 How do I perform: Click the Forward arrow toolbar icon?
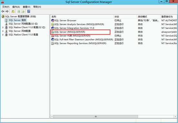(x=7, y=11)
